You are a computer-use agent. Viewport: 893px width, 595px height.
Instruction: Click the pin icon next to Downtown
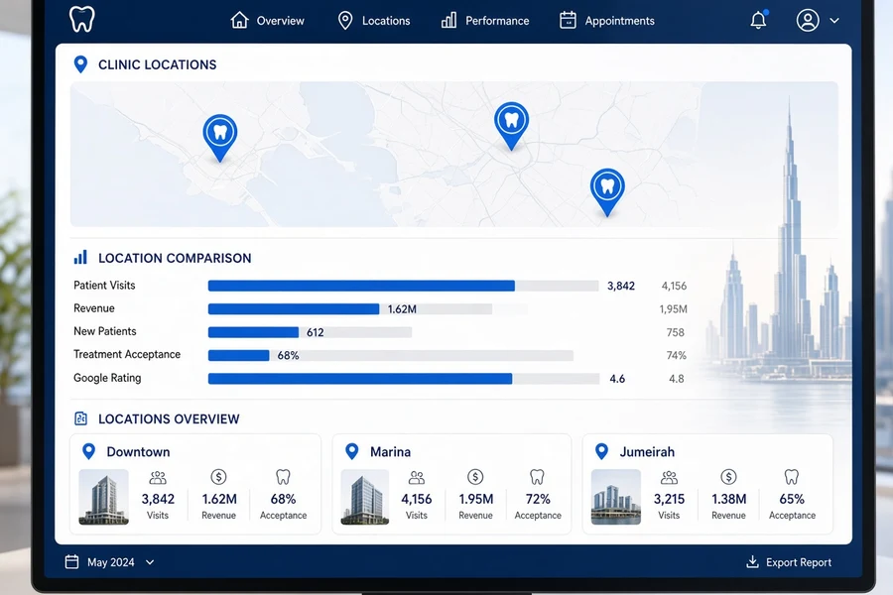pos(89,451)
